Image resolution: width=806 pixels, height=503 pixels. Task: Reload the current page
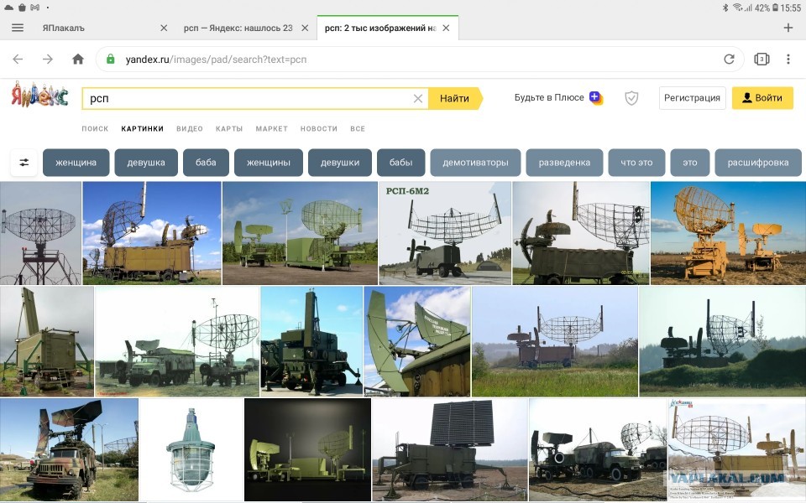coord(729,59)
